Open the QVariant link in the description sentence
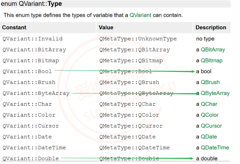The image size is (240, 164). click(140, 15)
